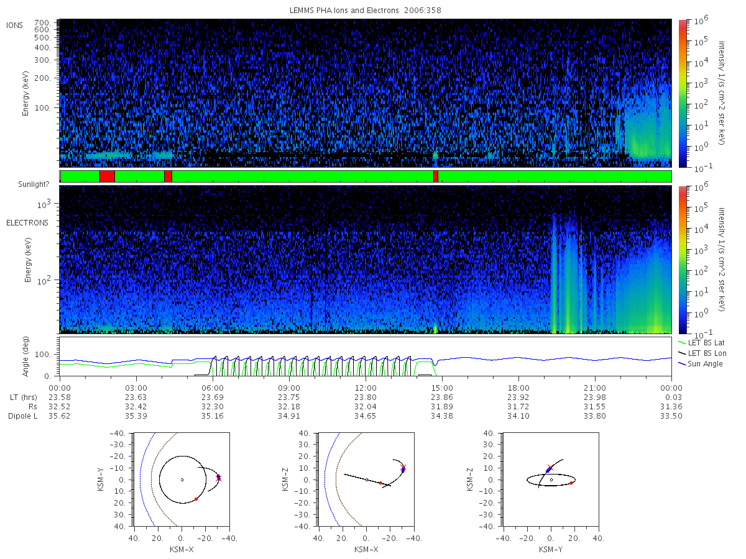Click the second red Sunlight bar segment
Image resolution: width=746 pixels, height=559 pixels.
168,176
